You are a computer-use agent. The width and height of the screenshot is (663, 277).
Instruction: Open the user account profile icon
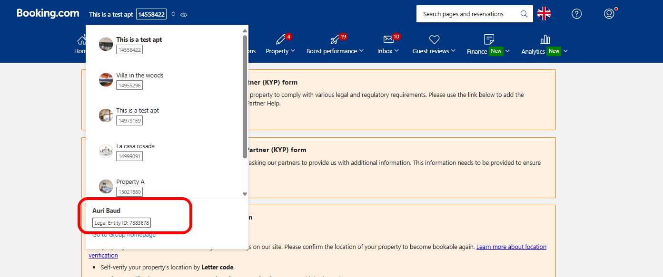(609, 14)
